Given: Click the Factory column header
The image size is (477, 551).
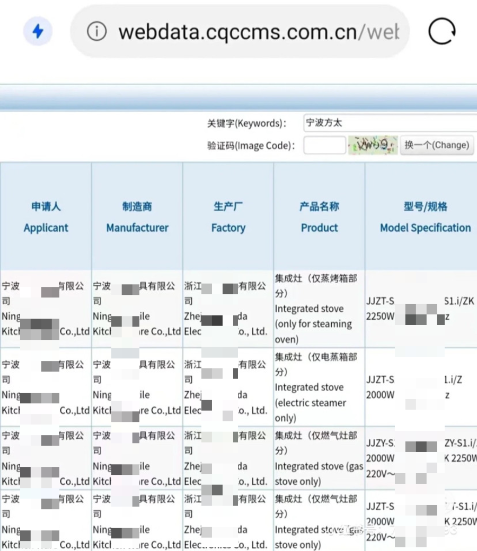Looking at the screenshot, I should tap(228, 216).
